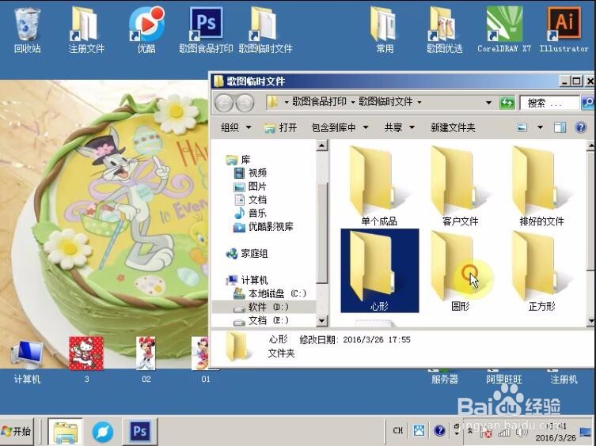This screenshot has width=596, height=446.
Task: Click the 打开 toolbar button
Action: click(280, 127)
